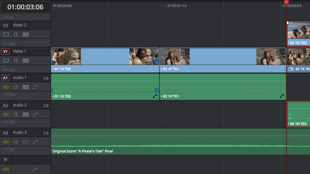Toggle auto track selector on Audio 3

26,142
